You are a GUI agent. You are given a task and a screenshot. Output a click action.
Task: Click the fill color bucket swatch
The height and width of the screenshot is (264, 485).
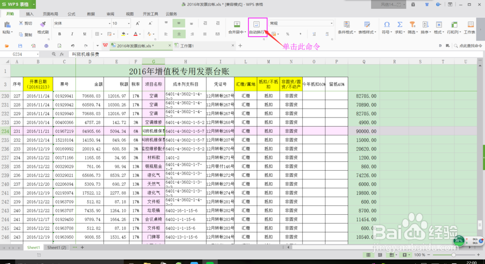[x=123, y=34]
